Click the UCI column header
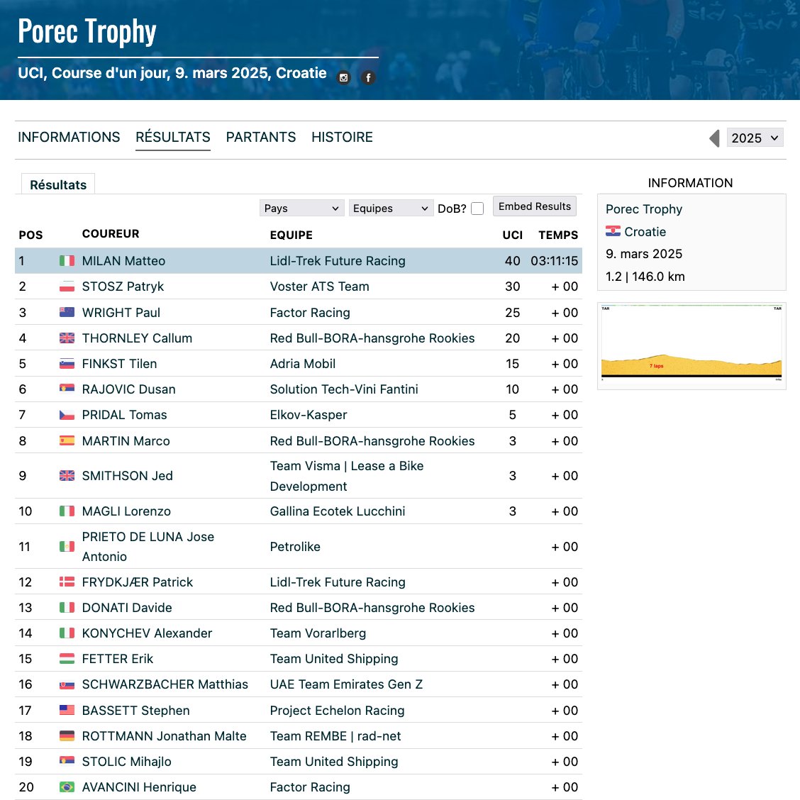The image size is (800, 800). 512,235
